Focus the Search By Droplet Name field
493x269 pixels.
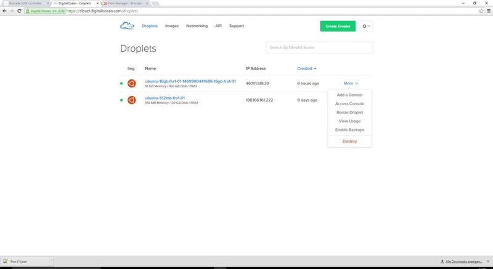click(319, 47)
